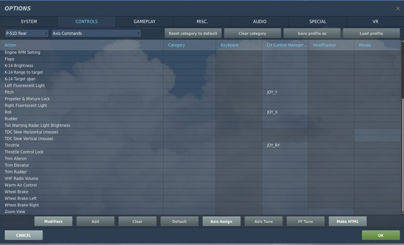
Task: Switch to the SPECIAL tab
Action: click(318, 21)
